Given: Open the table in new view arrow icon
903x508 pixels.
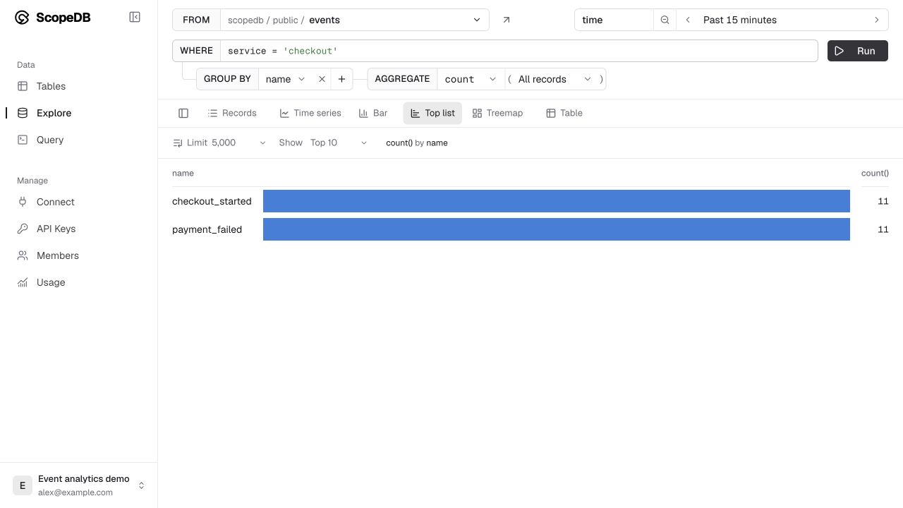Looking at the screenshot, I should pyautogui.click(x=506, y=20).
